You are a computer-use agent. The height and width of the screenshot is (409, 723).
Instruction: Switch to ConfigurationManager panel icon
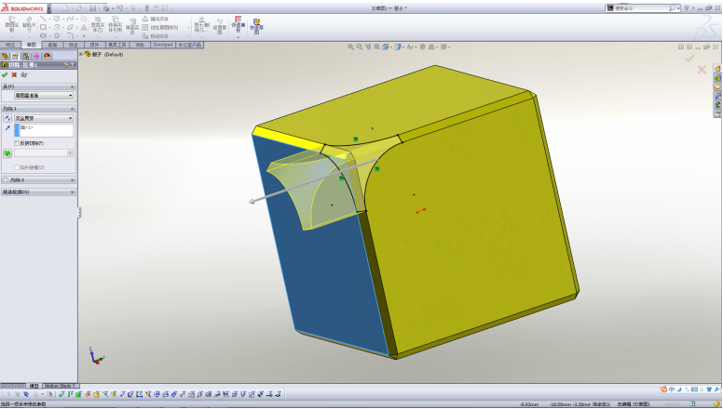[26, 56]
